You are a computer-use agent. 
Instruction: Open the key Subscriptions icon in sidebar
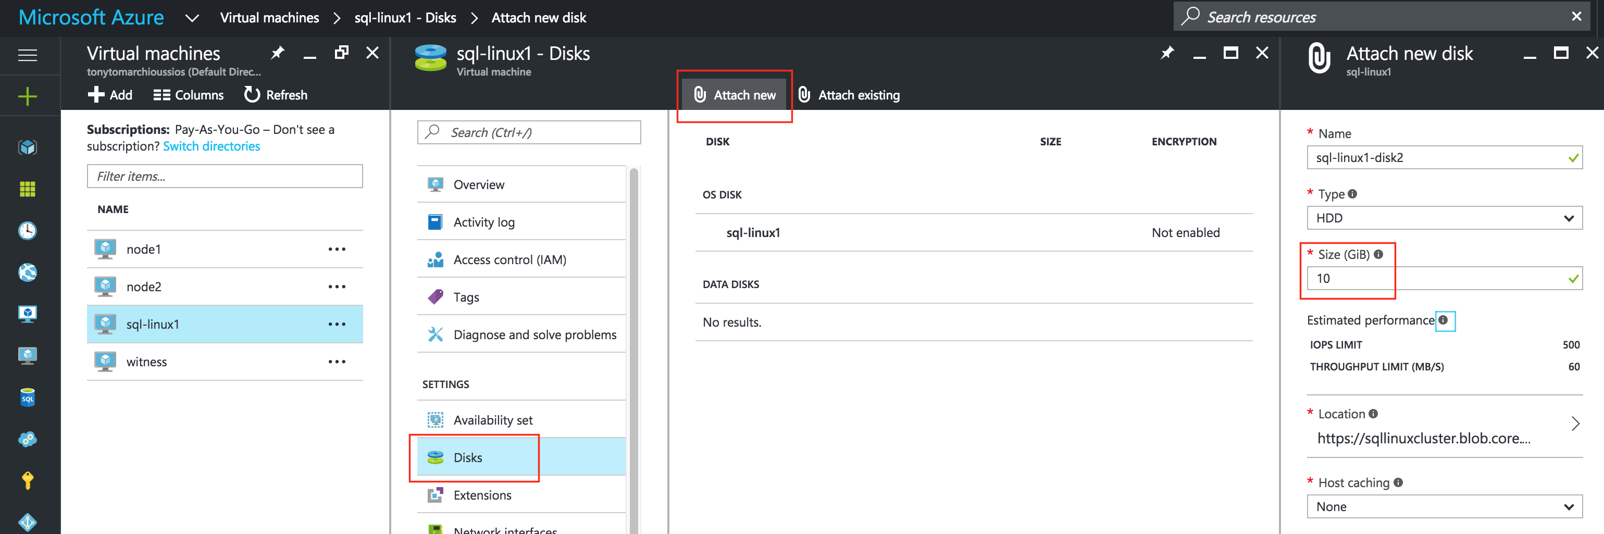tap(28, 480)
